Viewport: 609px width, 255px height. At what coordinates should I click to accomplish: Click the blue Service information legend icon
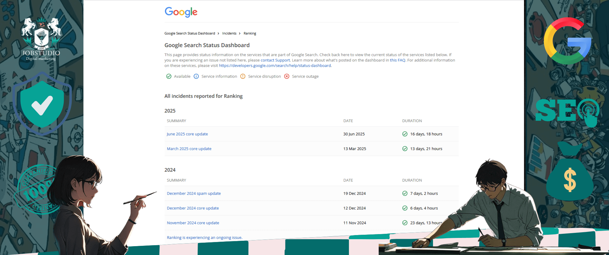(x=196, y=76)
